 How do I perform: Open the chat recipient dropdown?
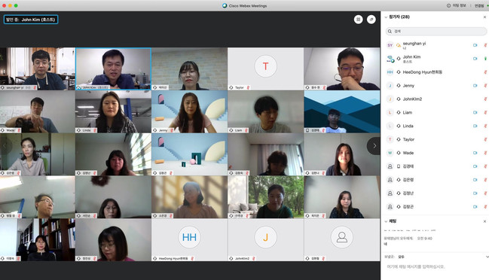[x=487, y=257]
